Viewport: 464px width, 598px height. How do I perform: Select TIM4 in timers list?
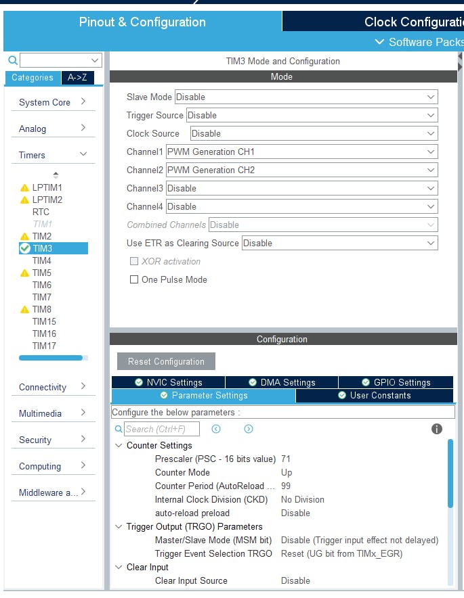pos(41,261)
